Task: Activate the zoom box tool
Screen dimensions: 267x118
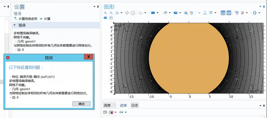Action: (117, 13)
